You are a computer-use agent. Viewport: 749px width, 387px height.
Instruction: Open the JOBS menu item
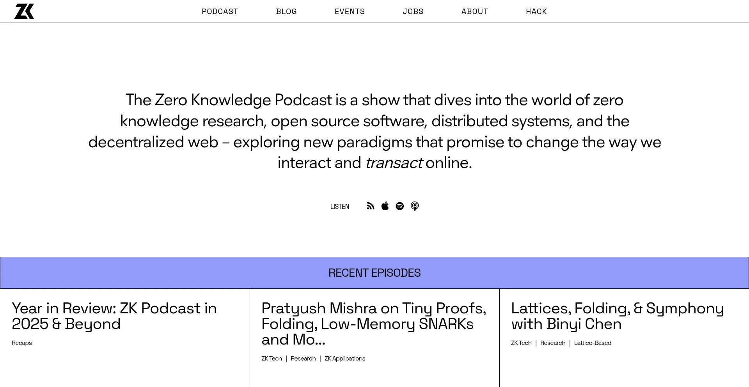(413, 11)
